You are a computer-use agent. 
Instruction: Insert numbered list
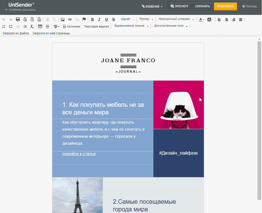point(4,26)
